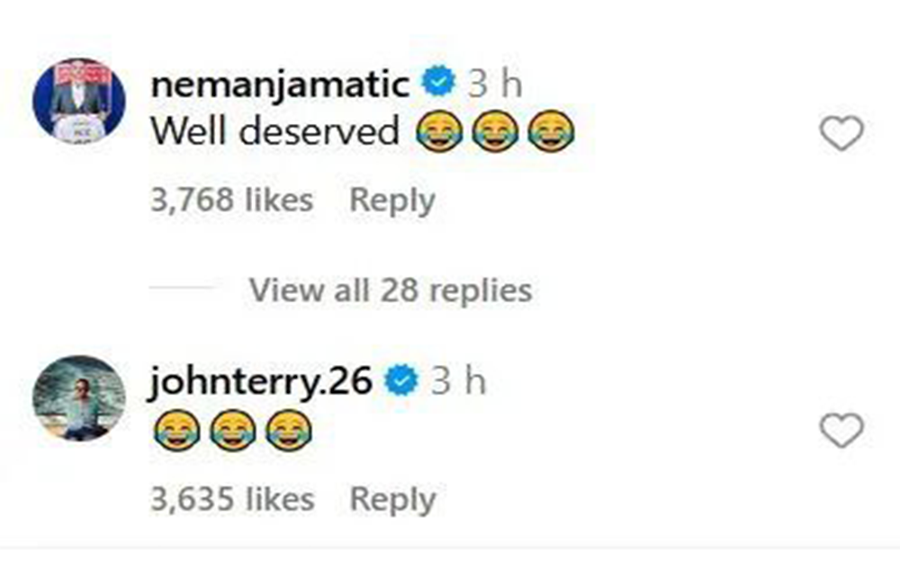Click the "3 h" timestamp beside johnterry.26
The image size is (900, 562).
coord(458,382)
